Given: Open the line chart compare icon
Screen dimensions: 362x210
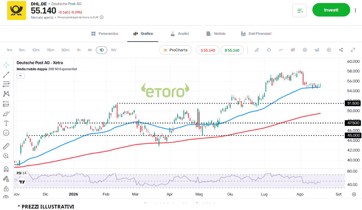Looking at the screenshot, I should tap(281, 50).
